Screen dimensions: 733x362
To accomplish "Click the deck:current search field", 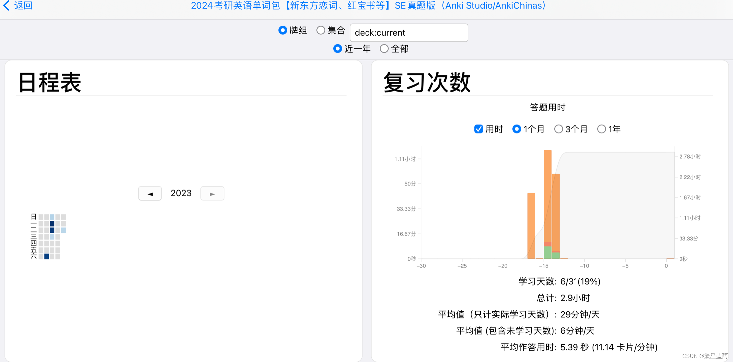I will click(x=409, y=33).
